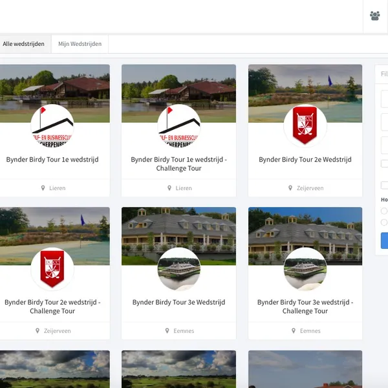Click red shield logo on 2e Wedstrijd card
Image resolution: width=388 pixels, height=388 pixels.
305,125
